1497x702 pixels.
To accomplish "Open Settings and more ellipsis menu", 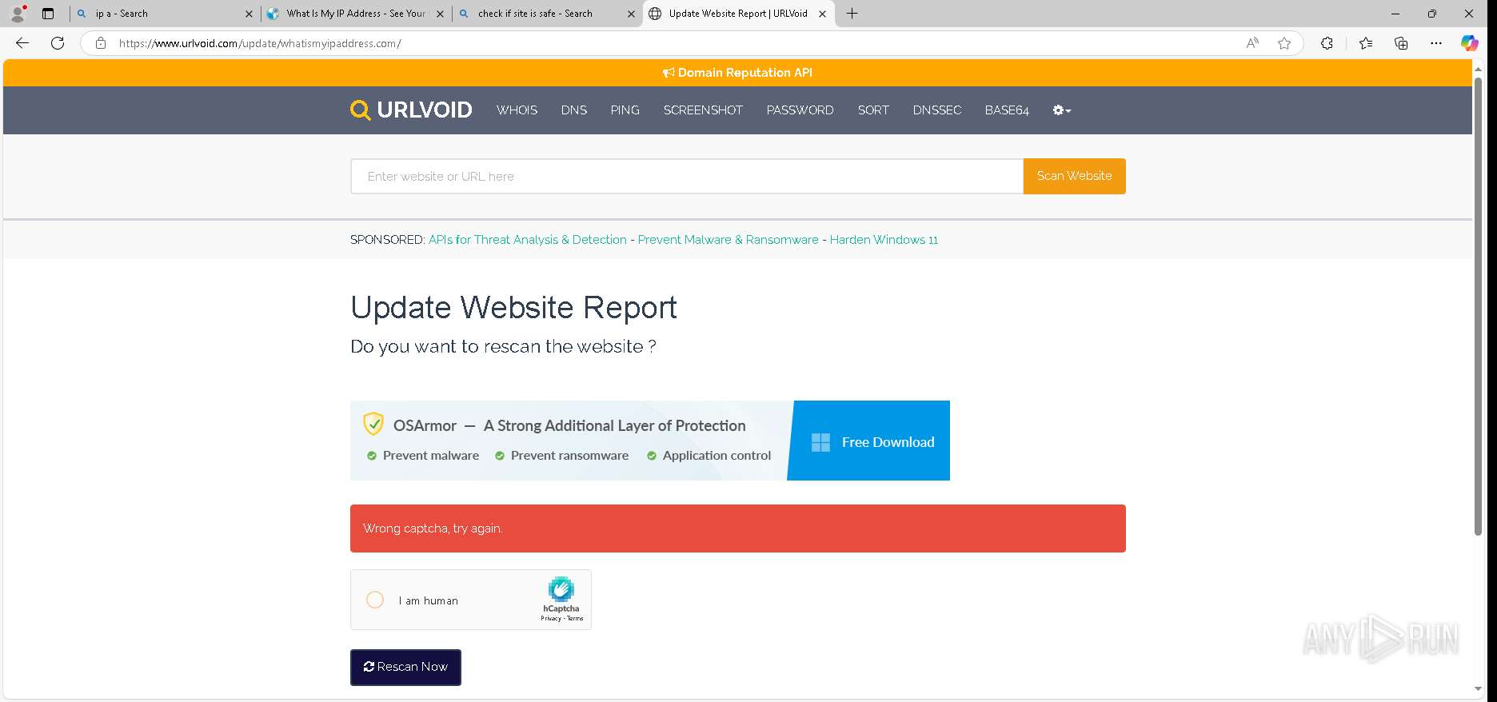I will (1436, 43).
